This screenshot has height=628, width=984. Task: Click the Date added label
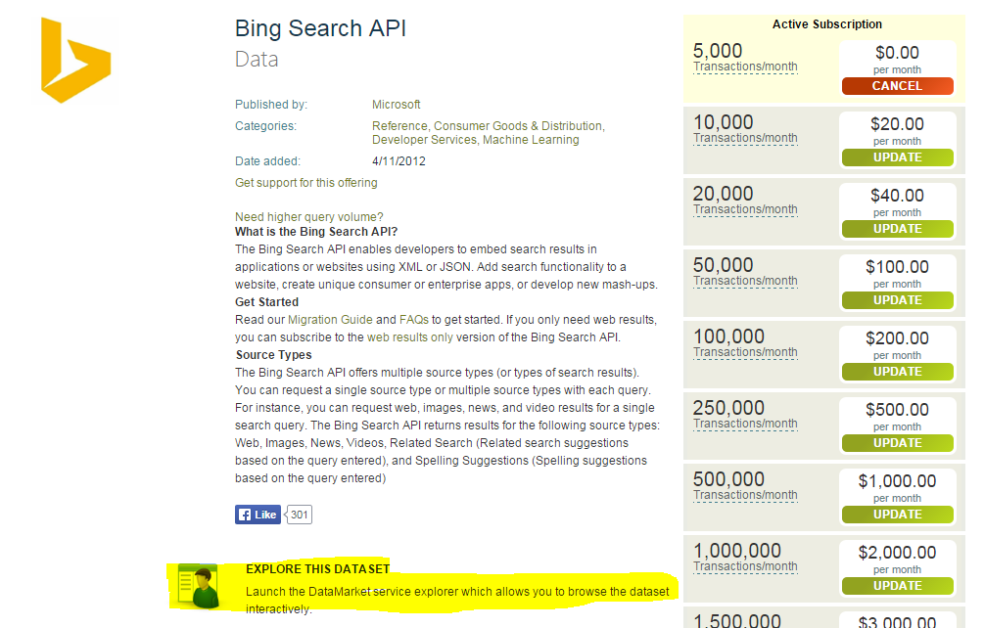click(x=267, y=161)
